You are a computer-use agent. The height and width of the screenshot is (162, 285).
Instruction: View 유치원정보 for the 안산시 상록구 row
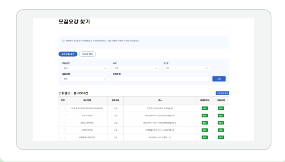pos(205,108)
